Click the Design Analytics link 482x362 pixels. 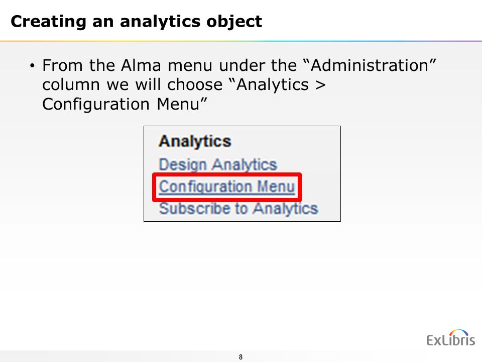click(218, 164)
